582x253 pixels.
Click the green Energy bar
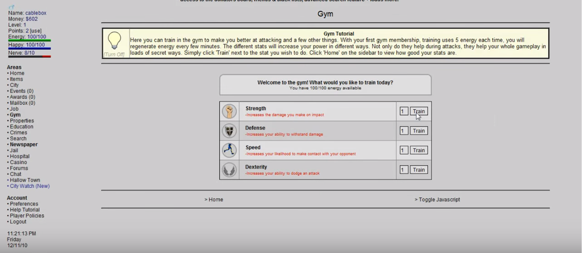tap(29, 41)
